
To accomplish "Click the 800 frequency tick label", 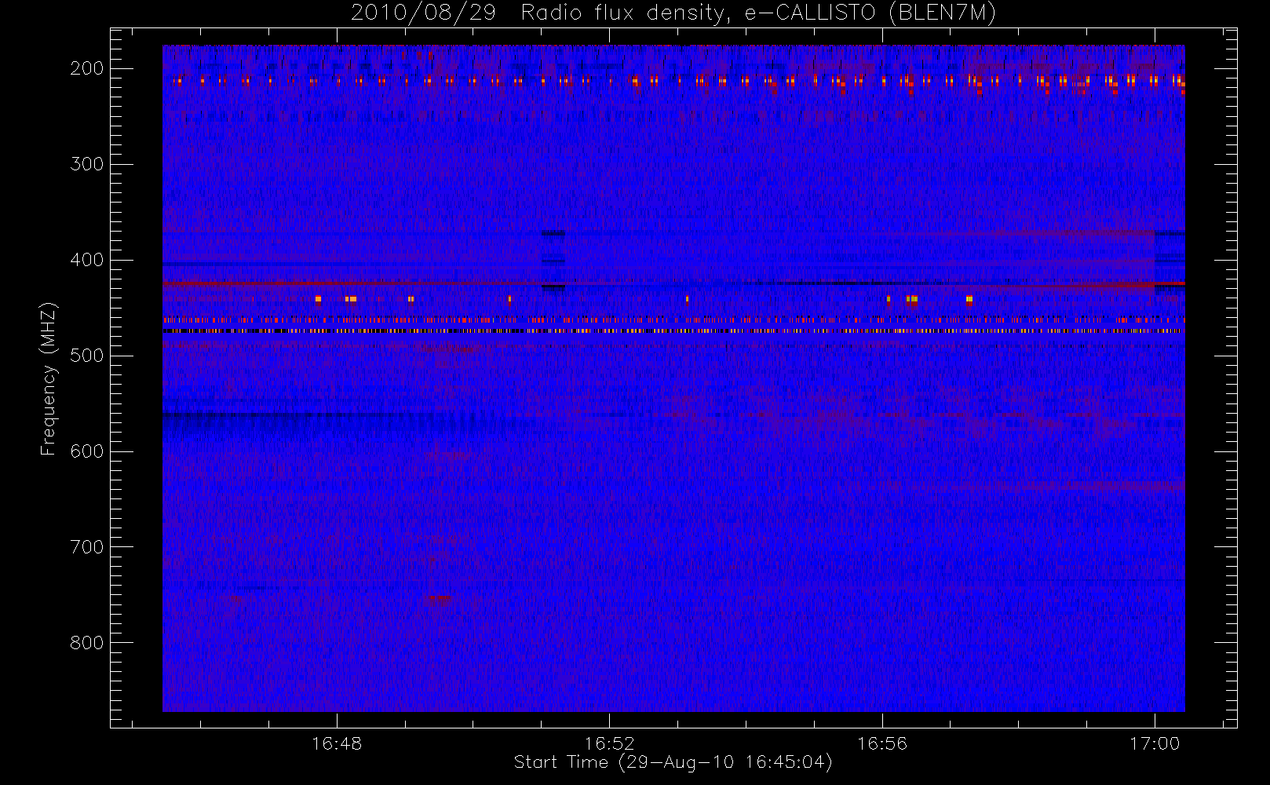I will coord(87,643).
